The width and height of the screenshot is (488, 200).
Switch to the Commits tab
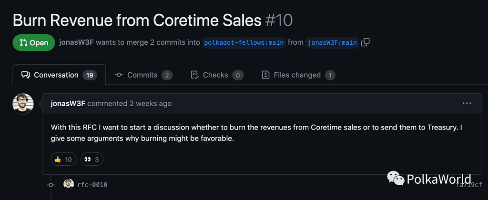pyautogui.click(x=143, y=75)
